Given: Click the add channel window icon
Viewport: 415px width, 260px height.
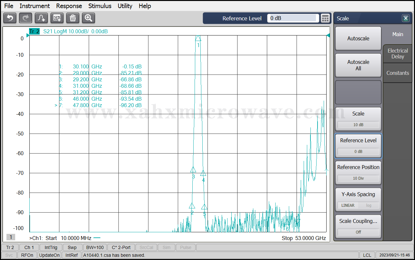Looking at the screenshot, I should [x=57, y=18].
